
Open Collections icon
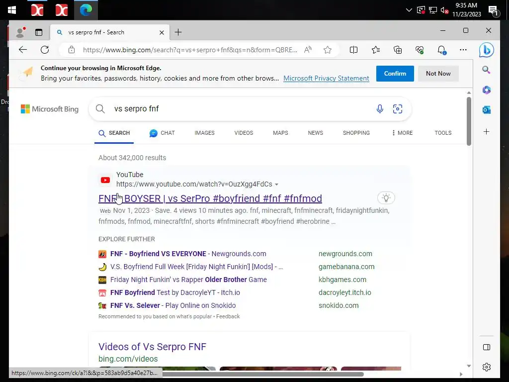pyautogui.click(x=398, y=50)
